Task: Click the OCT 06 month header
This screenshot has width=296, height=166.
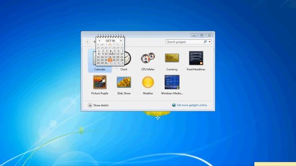Action: [x=110, y=41]
